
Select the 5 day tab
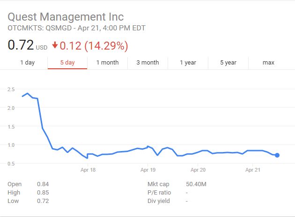67,63
